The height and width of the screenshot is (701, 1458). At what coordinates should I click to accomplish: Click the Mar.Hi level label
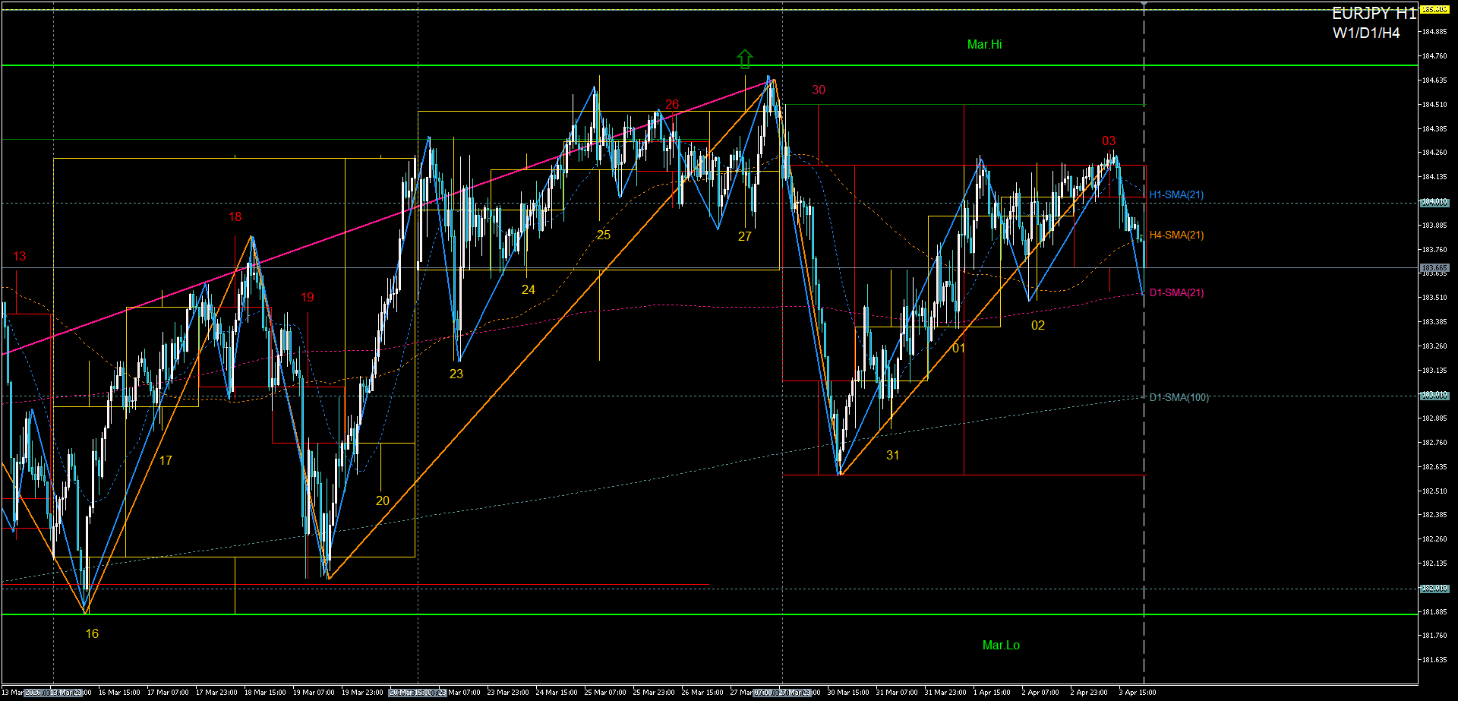coord(984,45)
